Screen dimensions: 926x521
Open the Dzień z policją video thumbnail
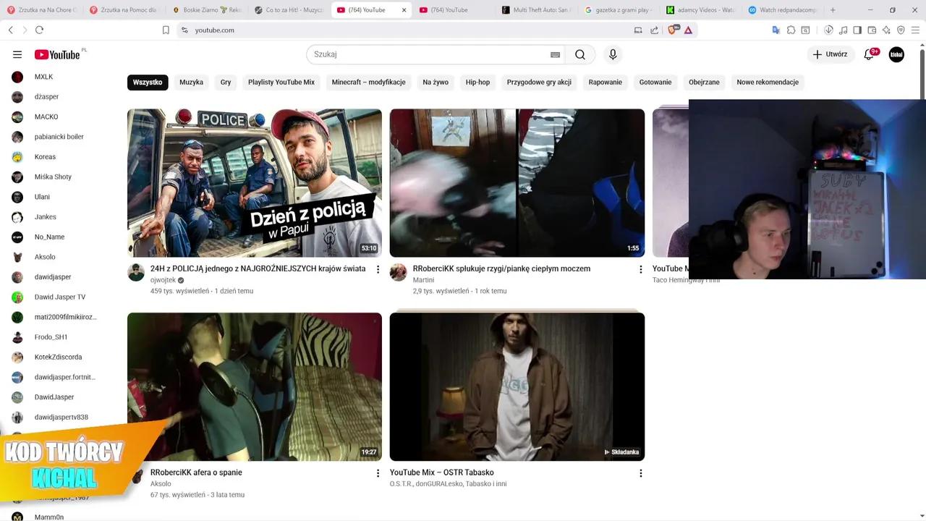(255, 183)
